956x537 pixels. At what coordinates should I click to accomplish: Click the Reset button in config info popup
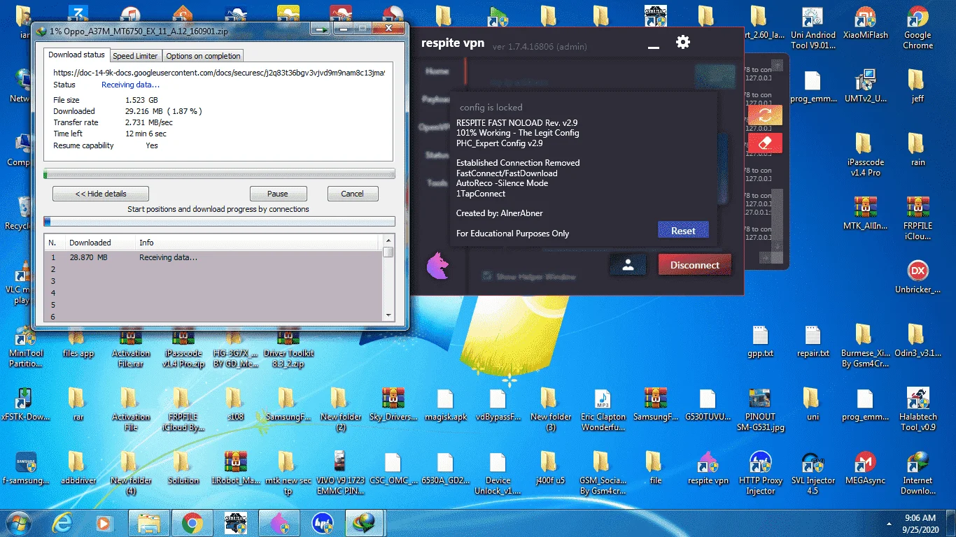point(683,231)
